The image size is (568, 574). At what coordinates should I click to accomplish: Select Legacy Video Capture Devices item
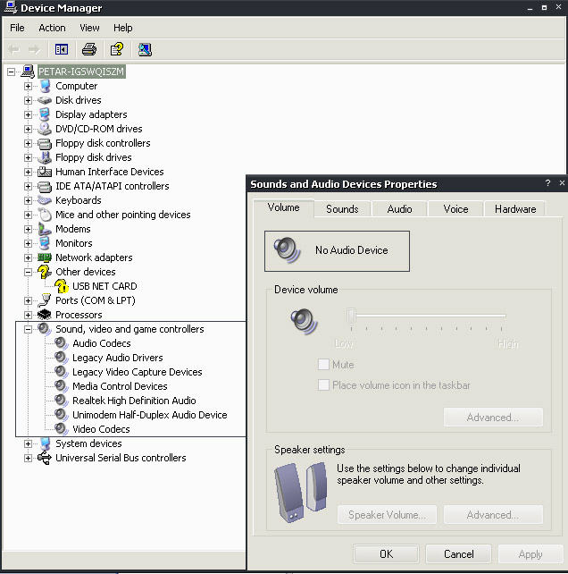138,372
